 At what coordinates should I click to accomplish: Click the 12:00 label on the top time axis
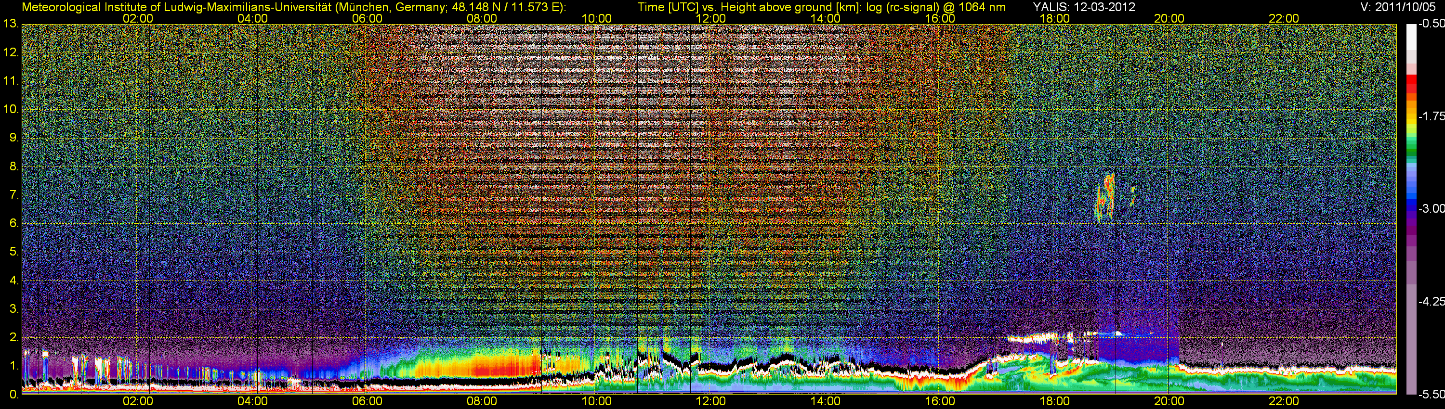coord(711,18)
